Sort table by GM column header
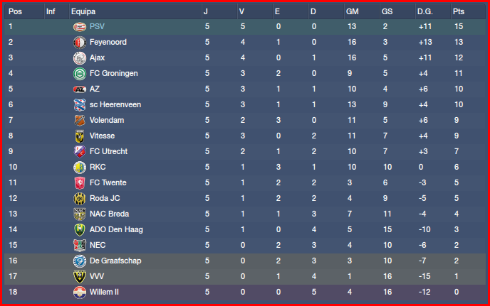This screenshot has width=490, height=306. [x=352, y=11]
